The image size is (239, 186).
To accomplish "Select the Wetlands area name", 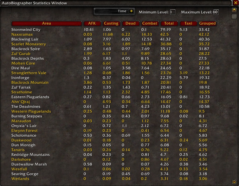I will point(20,179).
